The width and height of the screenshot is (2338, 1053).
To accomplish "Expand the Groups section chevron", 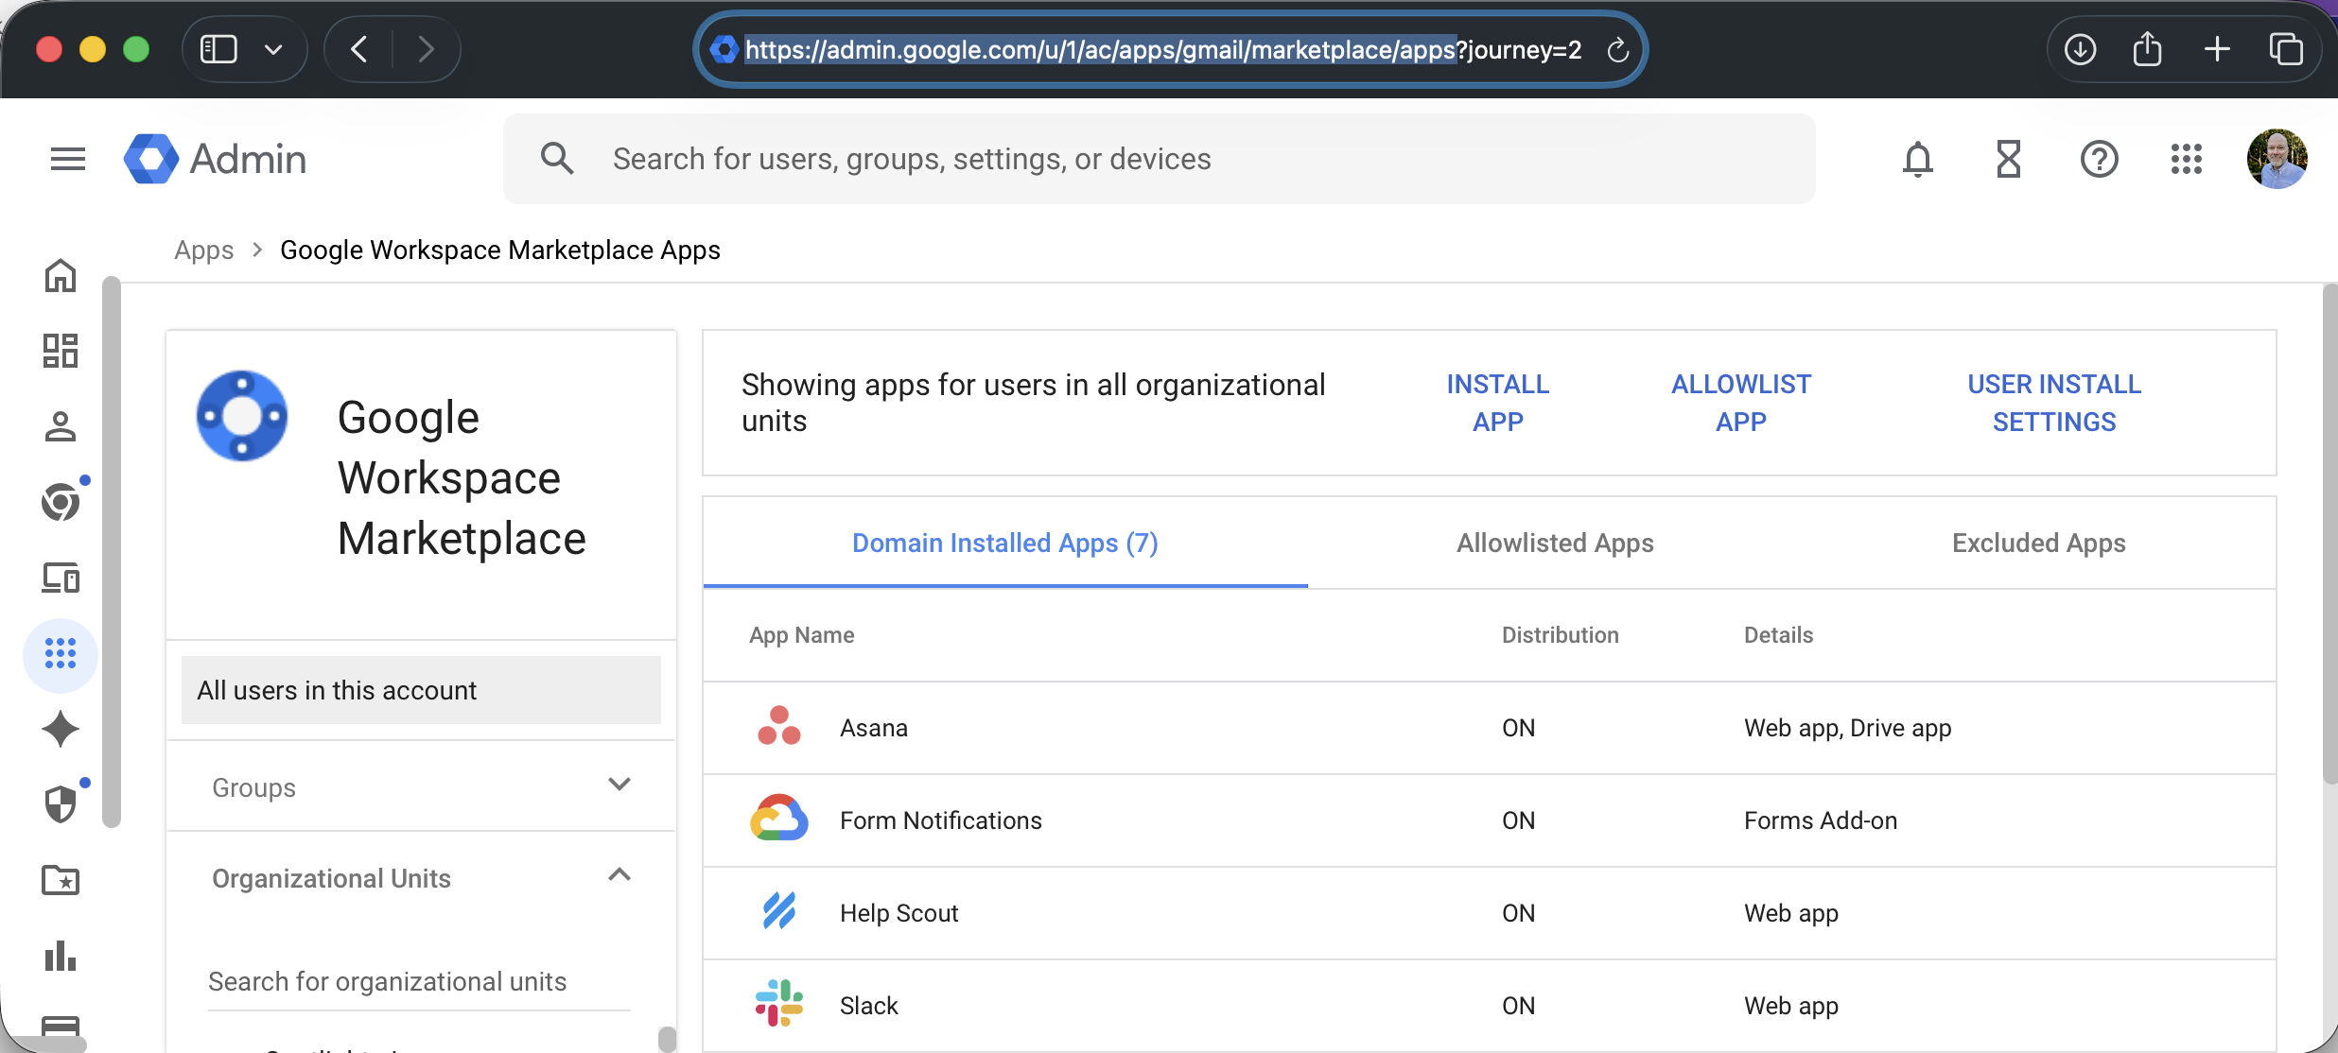I will pos(619,785).
